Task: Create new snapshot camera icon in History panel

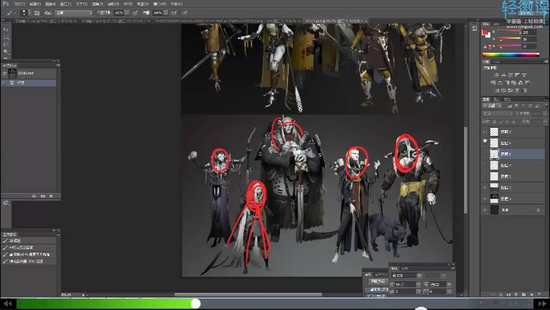Action: tap(43, 196)
